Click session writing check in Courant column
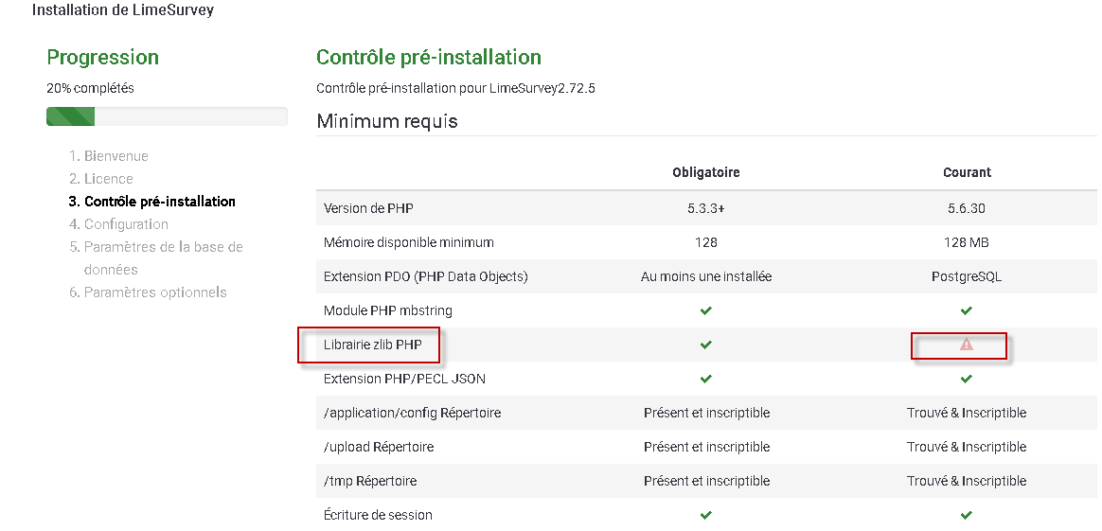1102x531 pixels. click(966, 515)
